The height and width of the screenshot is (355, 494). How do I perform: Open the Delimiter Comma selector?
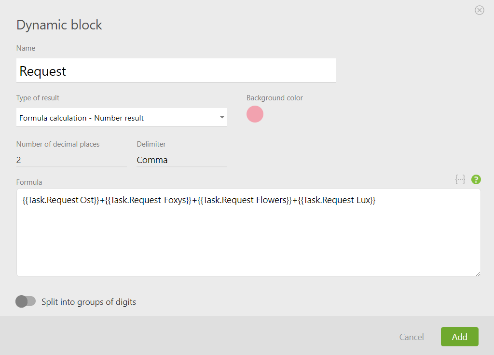tap(182, 160)
